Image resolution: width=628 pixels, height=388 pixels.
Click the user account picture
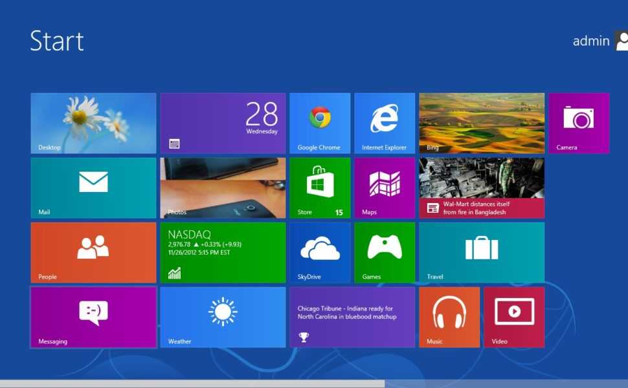[x=622, y=41]
